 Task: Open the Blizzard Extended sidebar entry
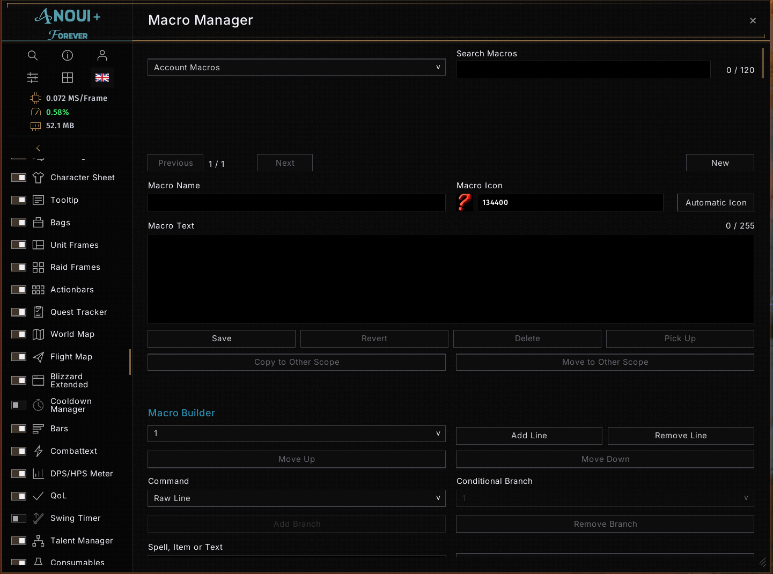(69, 380)
